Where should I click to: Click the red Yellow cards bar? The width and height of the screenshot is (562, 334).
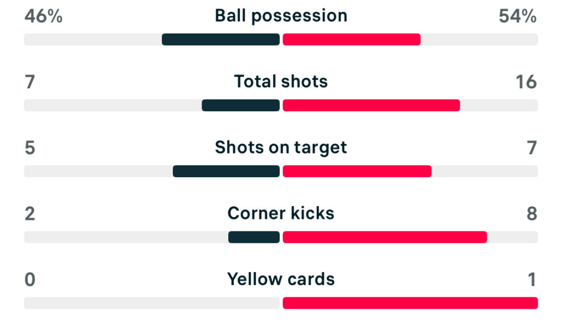click(x=410, y=303)
